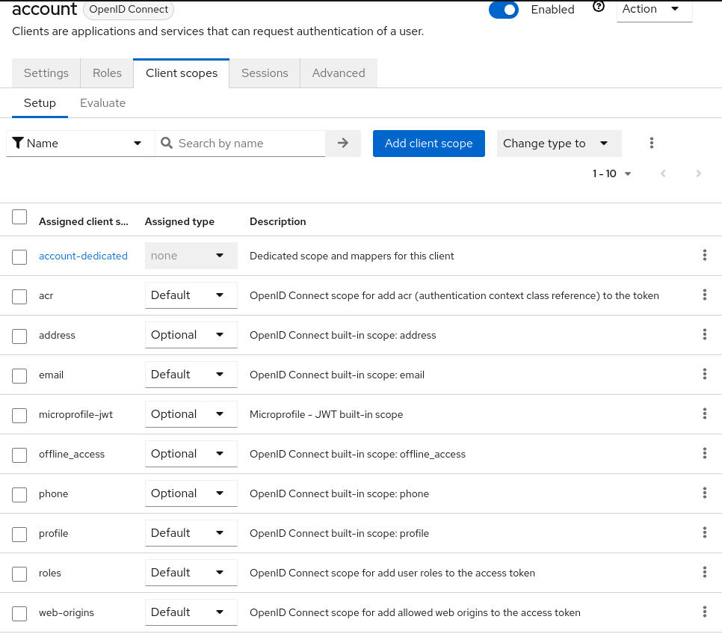Image resolution: width=722 pixels, height=640 pixels.
Task: Click the filter funnel icon in Name filter
Action: tap(19, 143)
